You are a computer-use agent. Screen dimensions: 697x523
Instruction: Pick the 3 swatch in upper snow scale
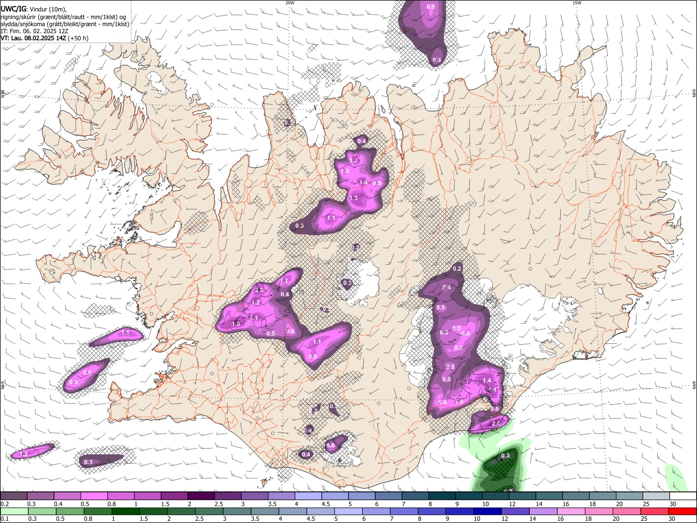tap(255, 496)
